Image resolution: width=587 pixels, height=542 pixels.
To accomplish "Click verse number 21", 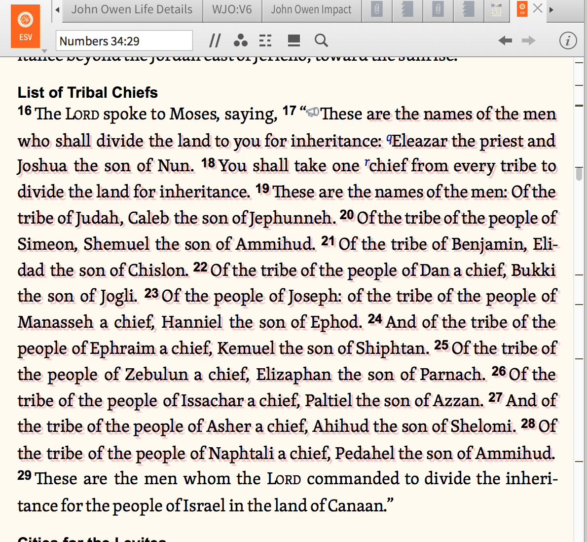I will pyautogui.click(x=328, y=241).
